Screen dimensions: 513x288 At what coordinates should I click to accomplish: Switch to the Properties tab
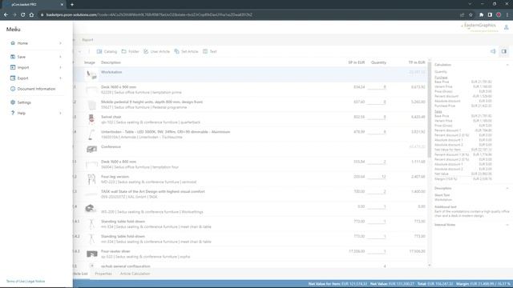tap(103, 274)
